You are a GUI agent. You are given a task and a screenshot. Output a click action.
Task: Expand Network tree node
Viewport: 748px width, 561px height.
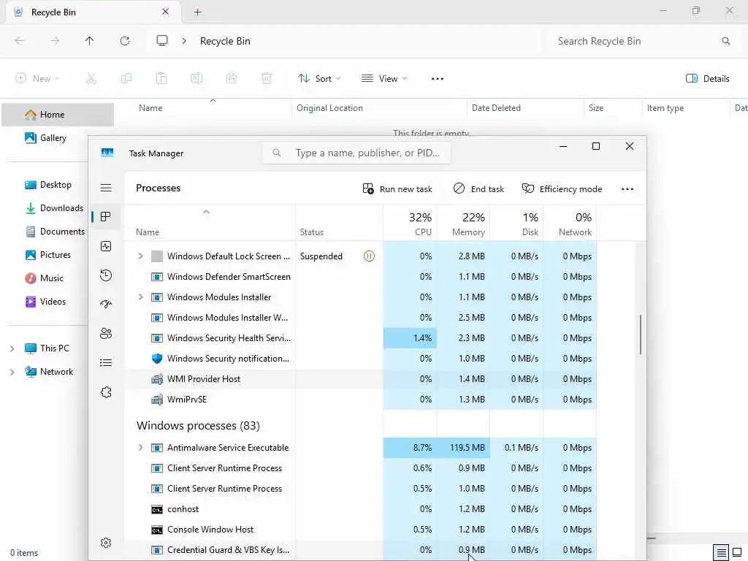point(12,372)
